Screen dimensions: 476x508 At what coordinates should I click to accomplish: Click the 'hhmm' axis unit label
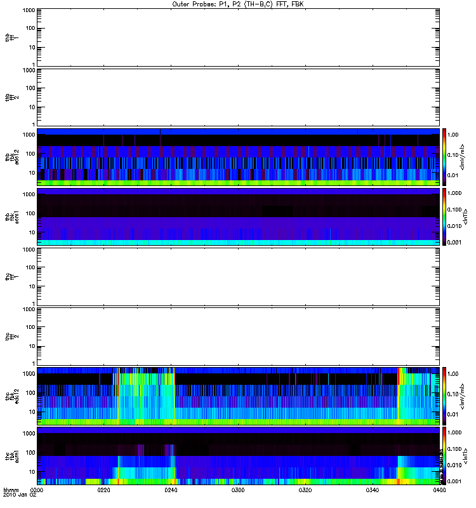pyautogui.click(x=11, y=490)
